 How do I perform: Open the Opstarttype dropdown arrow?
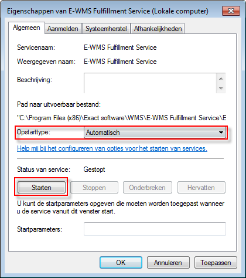coord(221,133)
